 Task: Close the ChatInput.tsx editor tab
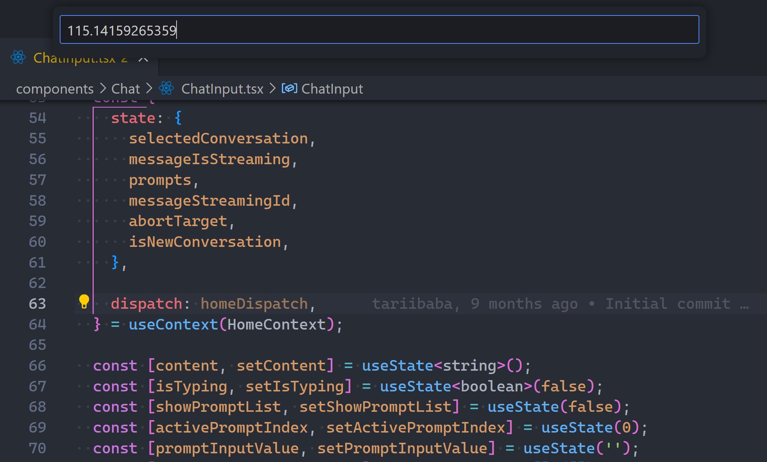(x=143, y=60)
